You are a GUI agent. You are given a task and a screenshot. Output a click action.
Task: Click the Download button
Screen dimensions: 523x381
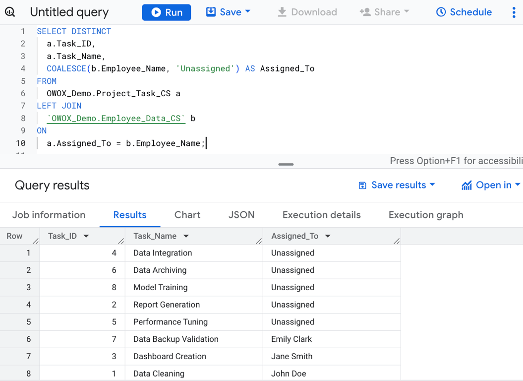pos(307,12)
